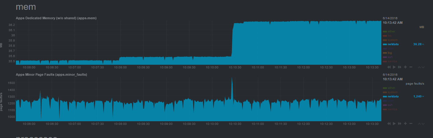The image size is (433, 138).
Task: Shrink the Apps Dedicated Memory chart height
Action: pos(419,67)
